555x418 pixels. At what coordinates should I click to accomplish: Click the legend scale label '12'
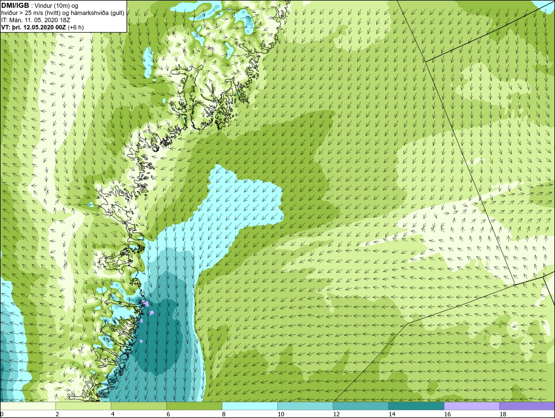point(336,414)
